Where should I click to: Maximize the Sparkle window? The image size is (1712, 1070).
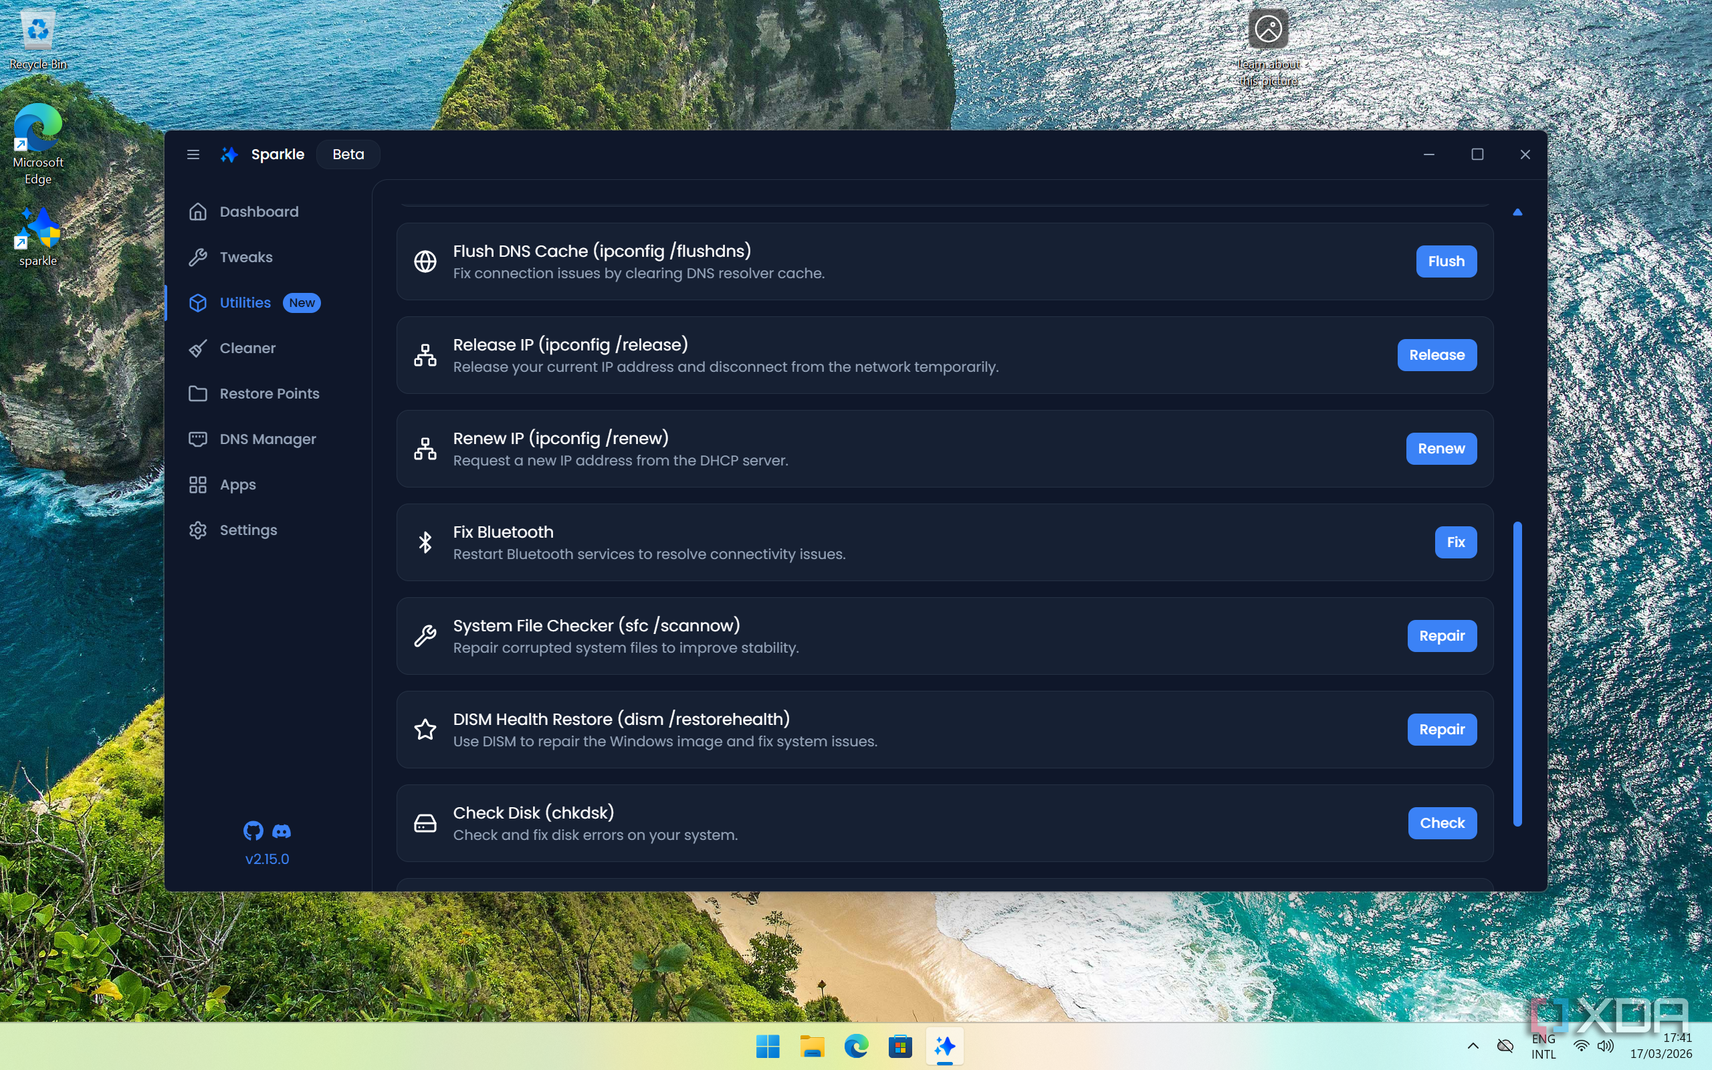[1477, 154]
